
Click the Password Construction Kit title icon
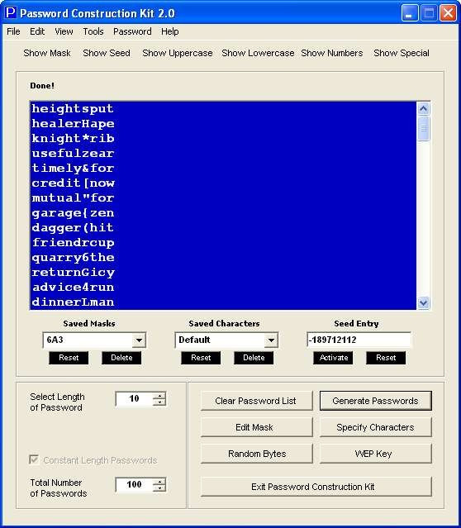click(11, 12)
